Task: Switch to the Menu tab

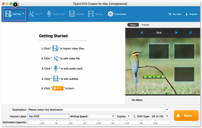Action: (x=133, y=25)
